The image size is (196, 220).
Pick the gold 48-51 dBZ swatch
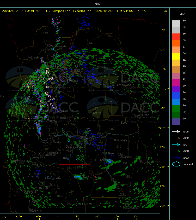(x=176, y=63)
